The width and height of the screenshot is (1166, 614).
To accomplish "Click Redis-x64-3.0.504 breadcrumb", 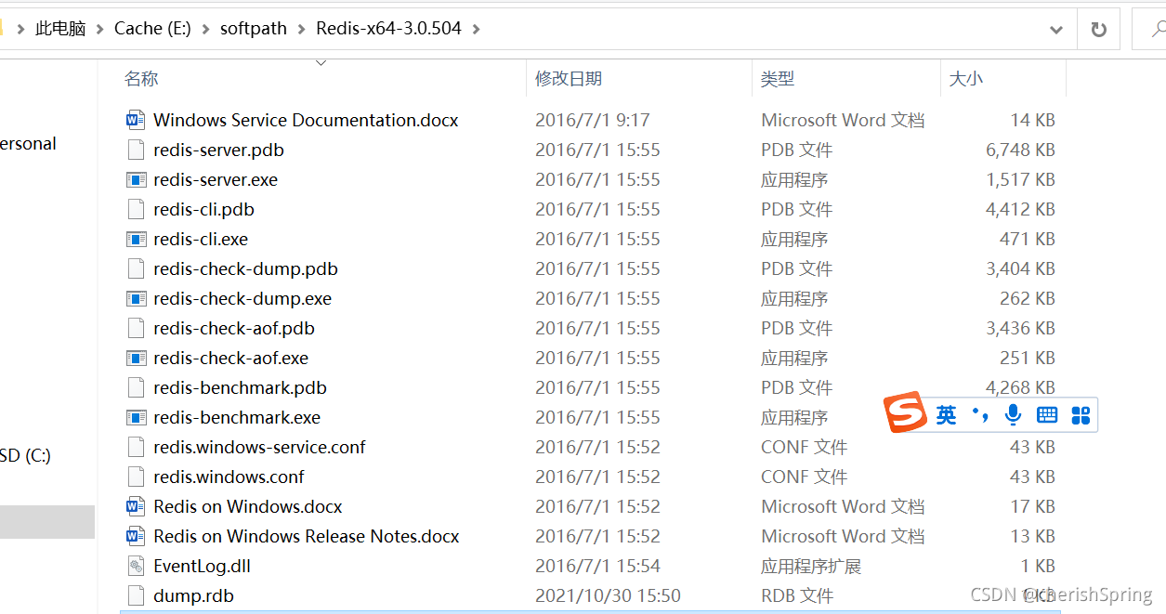I will [388, 29].
